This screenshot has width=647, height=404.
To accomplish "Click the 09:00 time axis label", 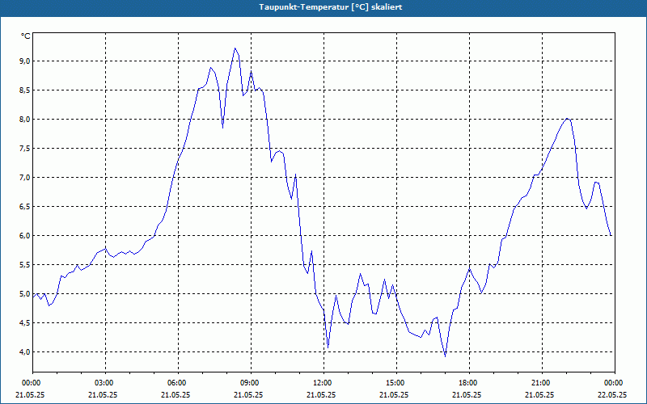I will [251, 383].
